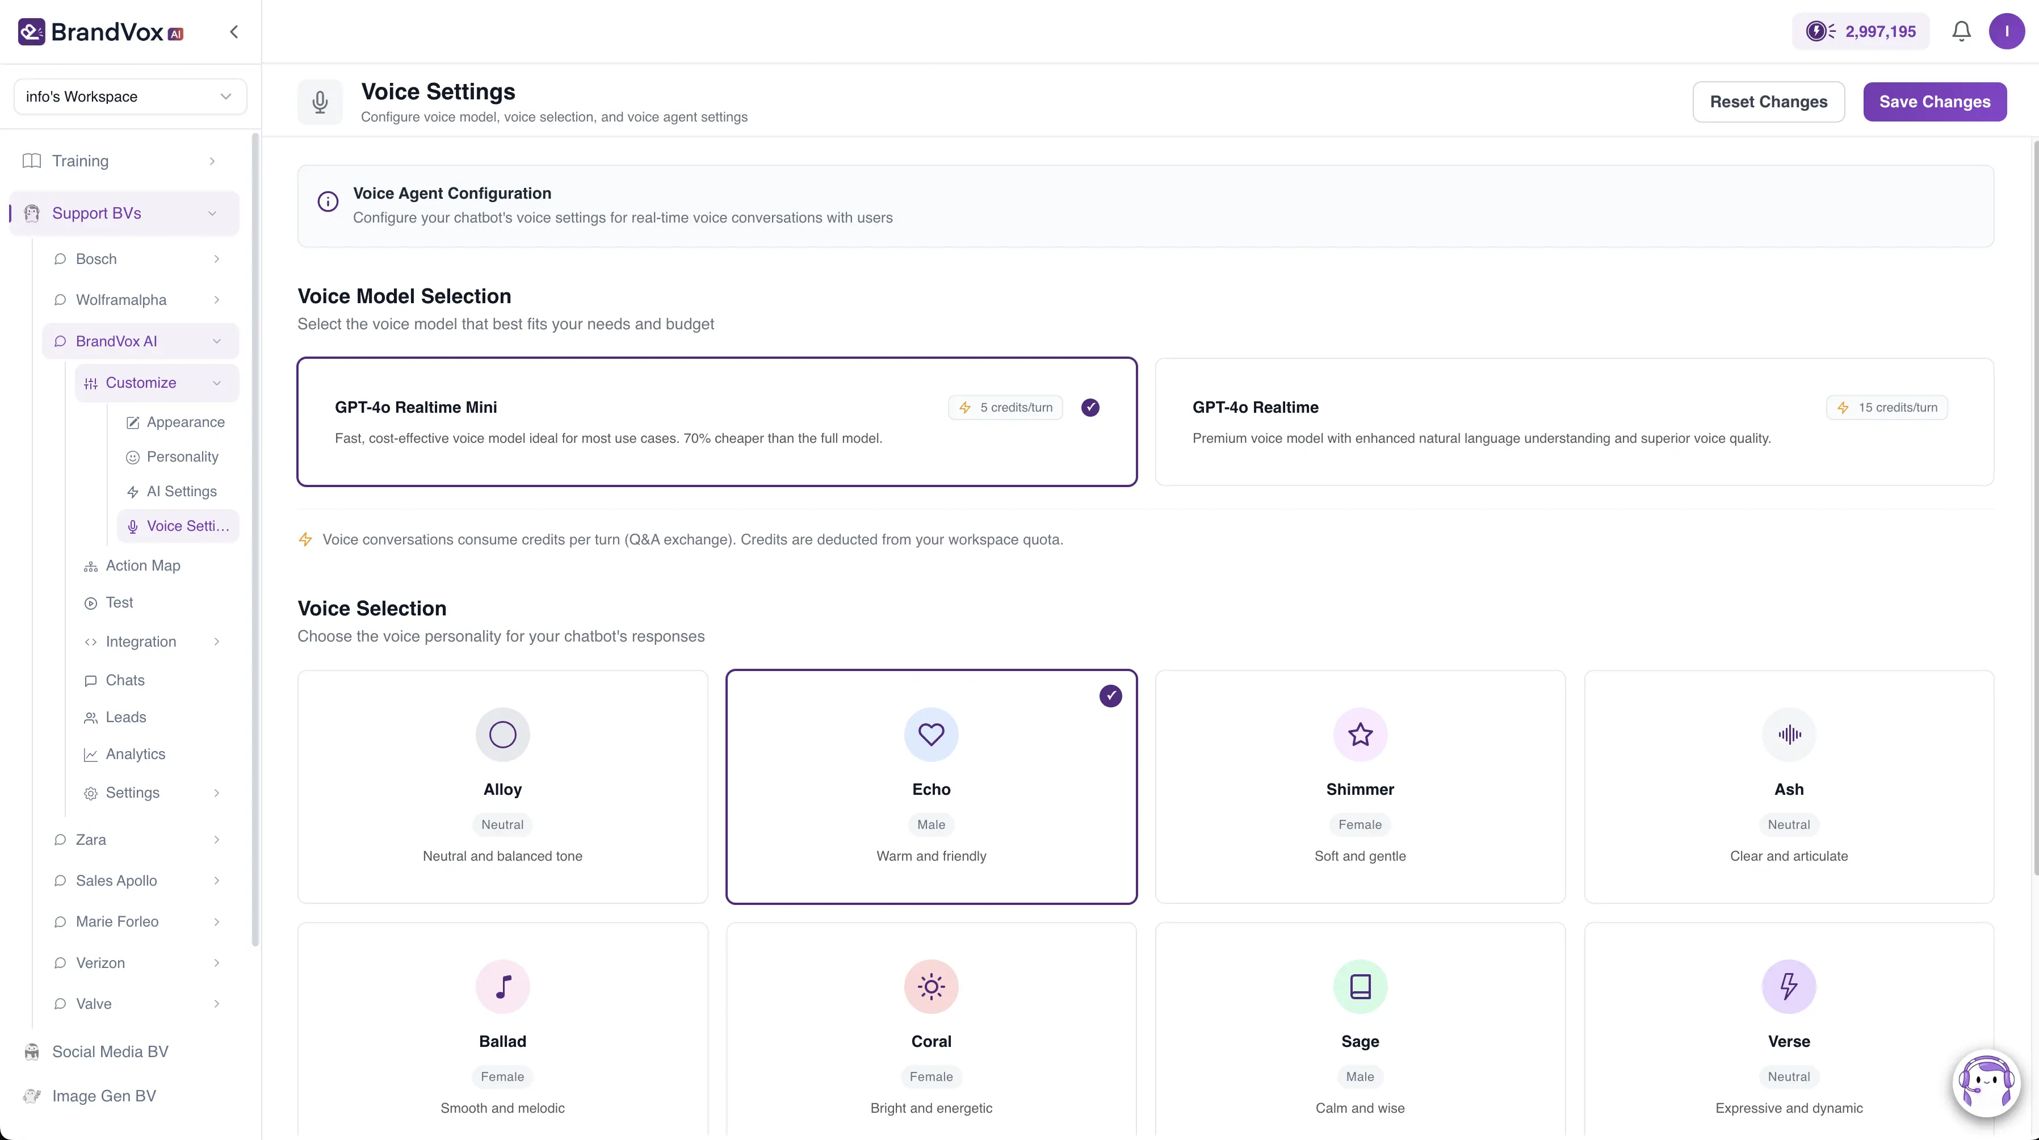Choose the Echo voice card
Screen dimensions: 2039x1140
point(931,787)
